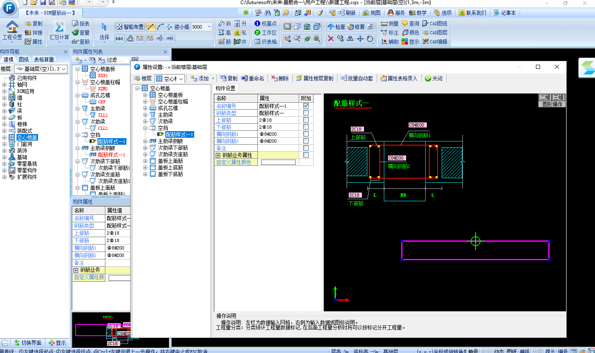Click 颜色 color tool in ribbon
This screenshot has width=595, height=353.
coord(410,33)
